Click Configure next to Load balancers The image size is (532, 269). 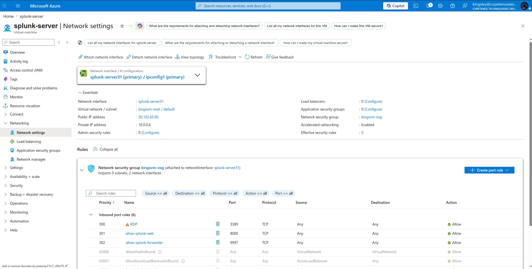[373, 101]
